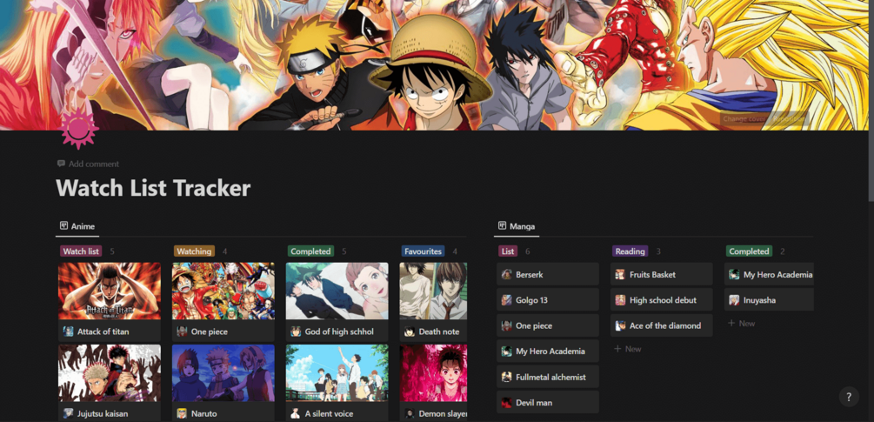Click the Berserk page icon
The width and height of the screenshot is (874, 422).
pyautogui.click(x=507, y=274)
